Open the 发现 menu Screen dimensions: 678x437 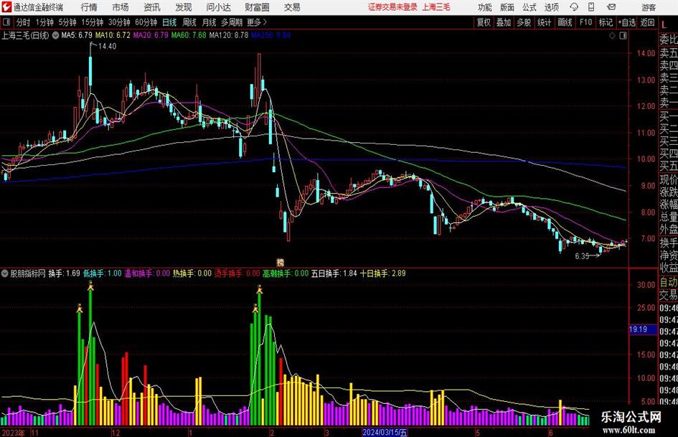click(x=184, y=7)
